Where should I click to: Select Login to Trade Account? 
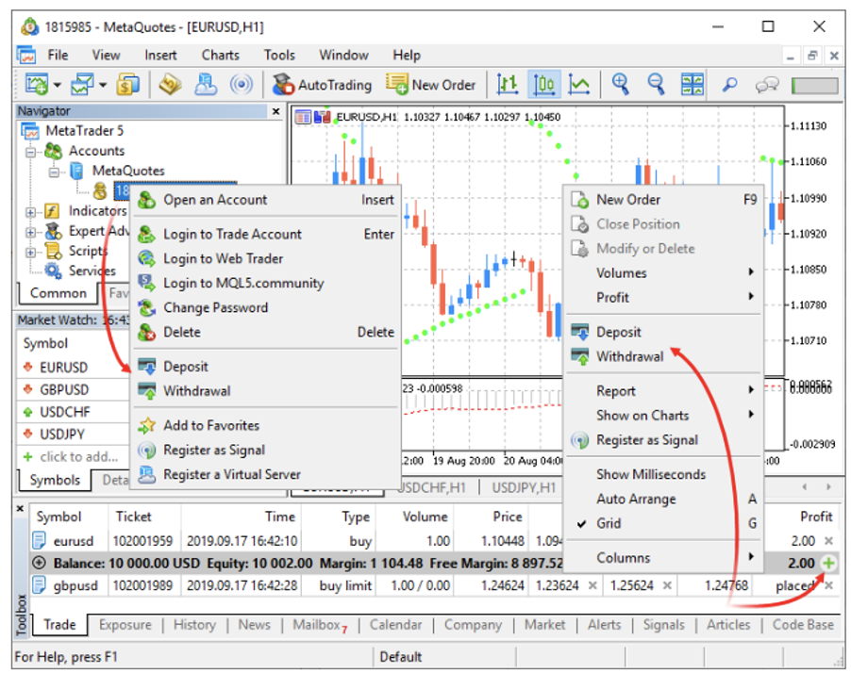pyautogui.click(x=265, y=235)
